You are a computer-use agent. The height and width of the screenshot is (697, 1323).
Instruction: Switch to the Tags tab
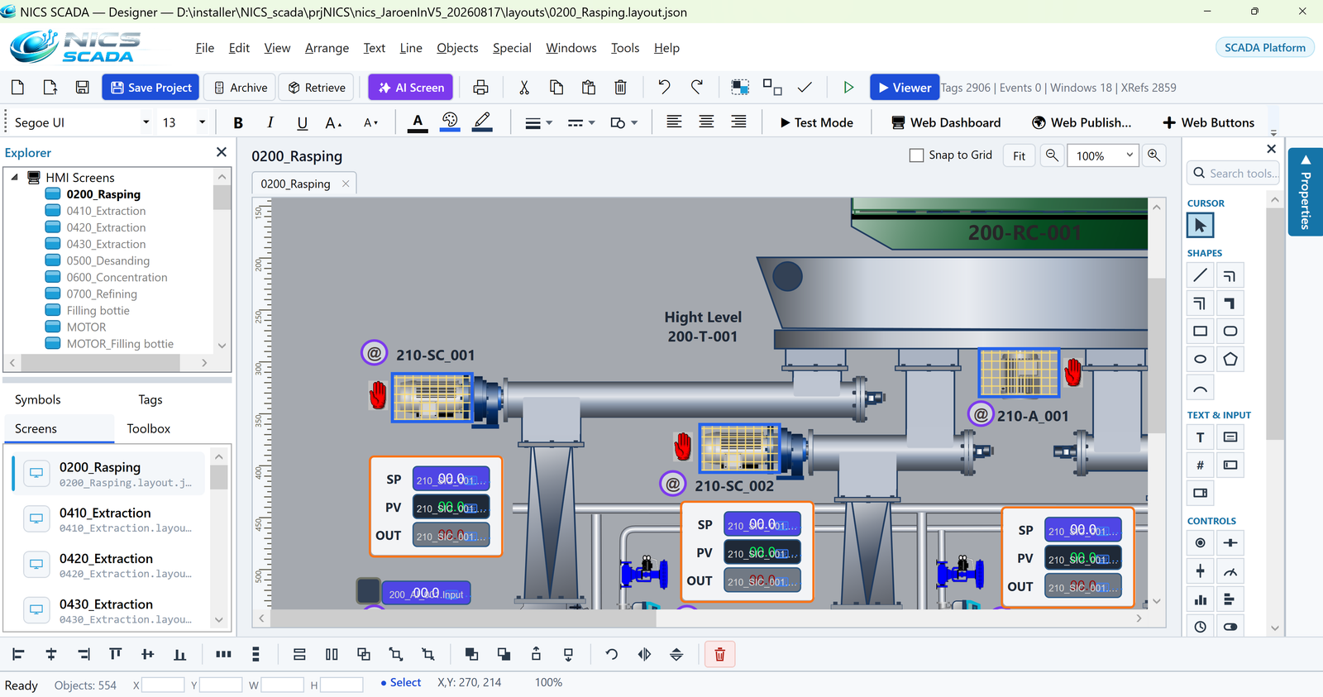click(150, 399)
